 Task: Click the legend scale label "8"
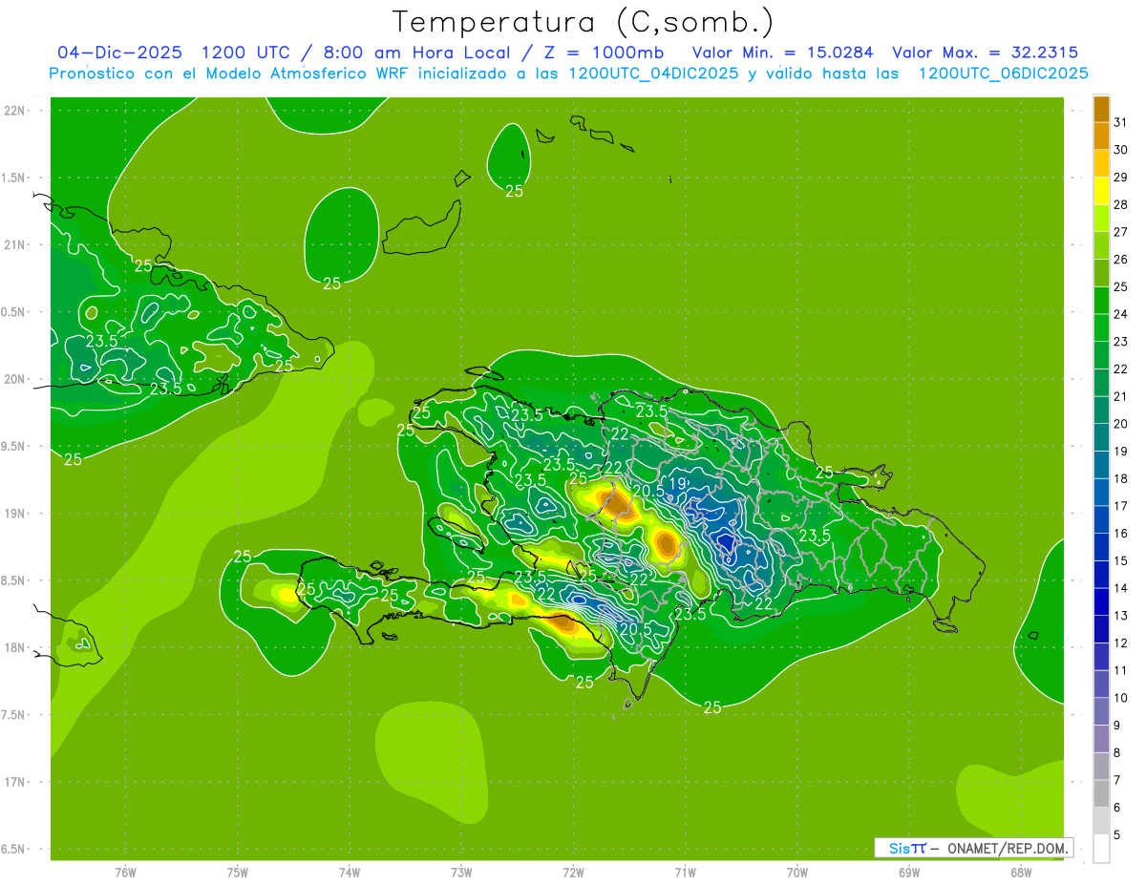[1117, 753]
